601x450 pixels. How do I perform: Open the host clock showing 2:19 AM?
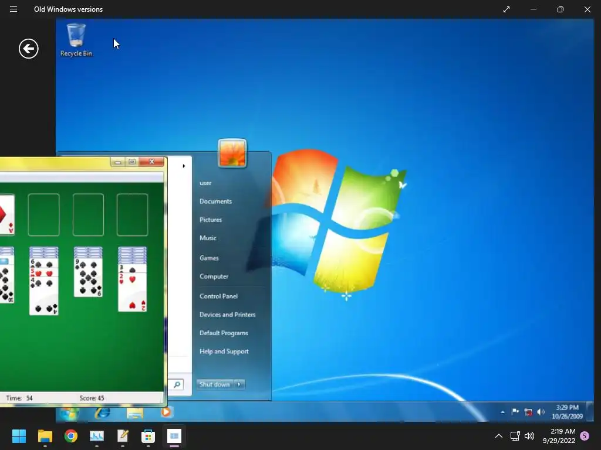[x=559, y=436]
